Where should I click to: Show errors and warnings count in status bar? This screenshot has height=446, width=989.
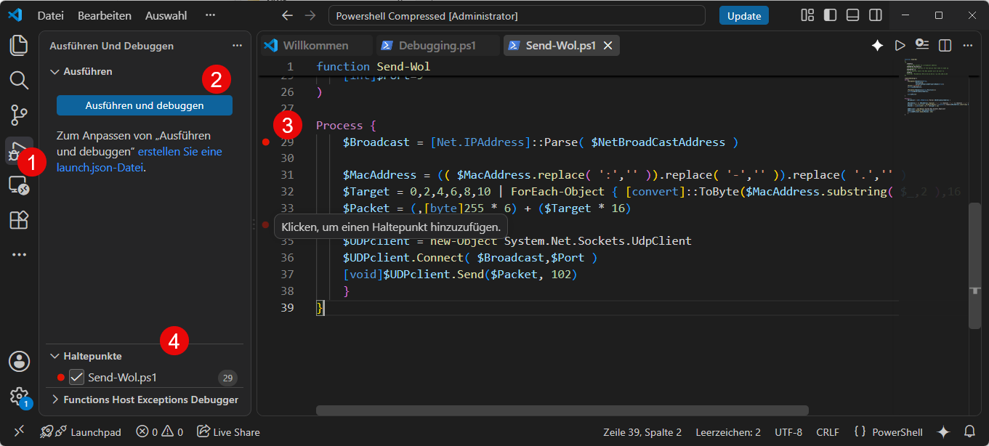point(160,431)
